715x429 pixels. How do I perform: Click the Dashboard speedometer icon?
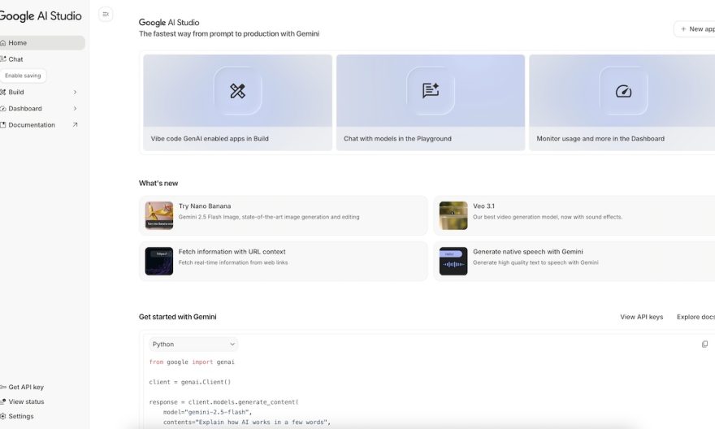623,91
